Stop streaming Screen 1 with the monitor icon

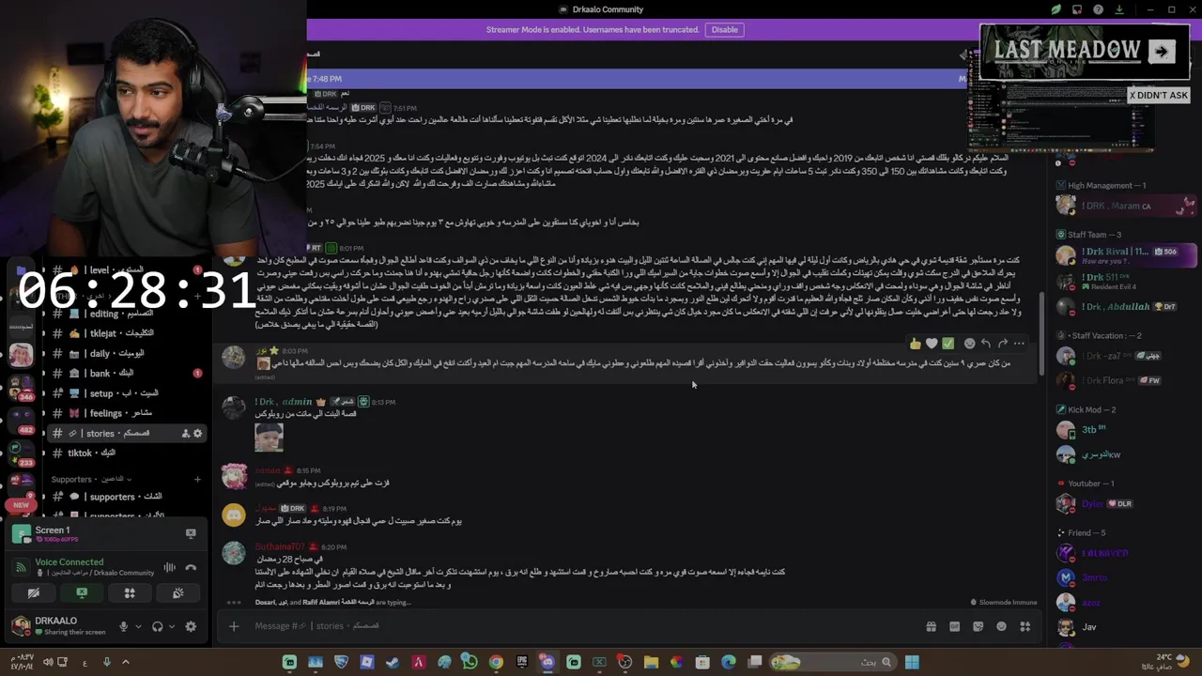pyautogui.click(x=191, y=533)
